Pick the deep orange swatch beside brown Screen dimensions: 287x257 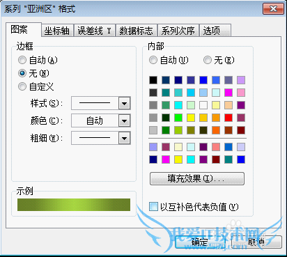coord(216,130)
